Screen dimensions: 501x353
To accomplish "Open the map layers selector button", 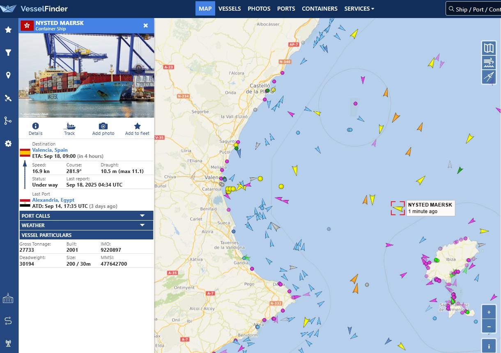I will pyautogui.click(x=489, y=48).
